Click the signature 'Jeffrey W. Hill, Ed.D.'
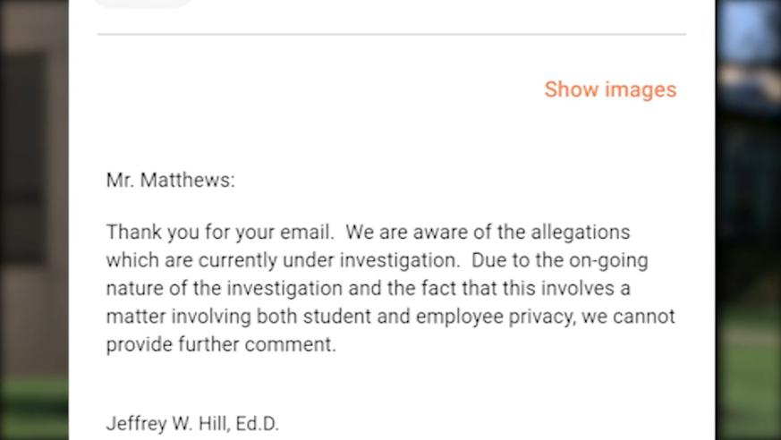 tap(192, 424)
